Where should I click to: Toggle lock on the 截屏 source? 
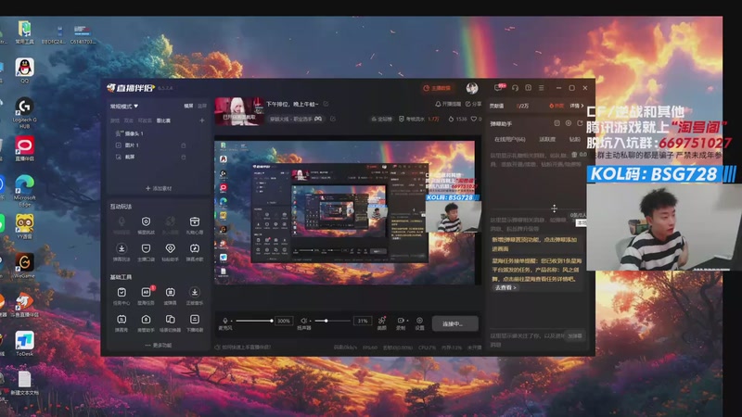coord(184,157)
